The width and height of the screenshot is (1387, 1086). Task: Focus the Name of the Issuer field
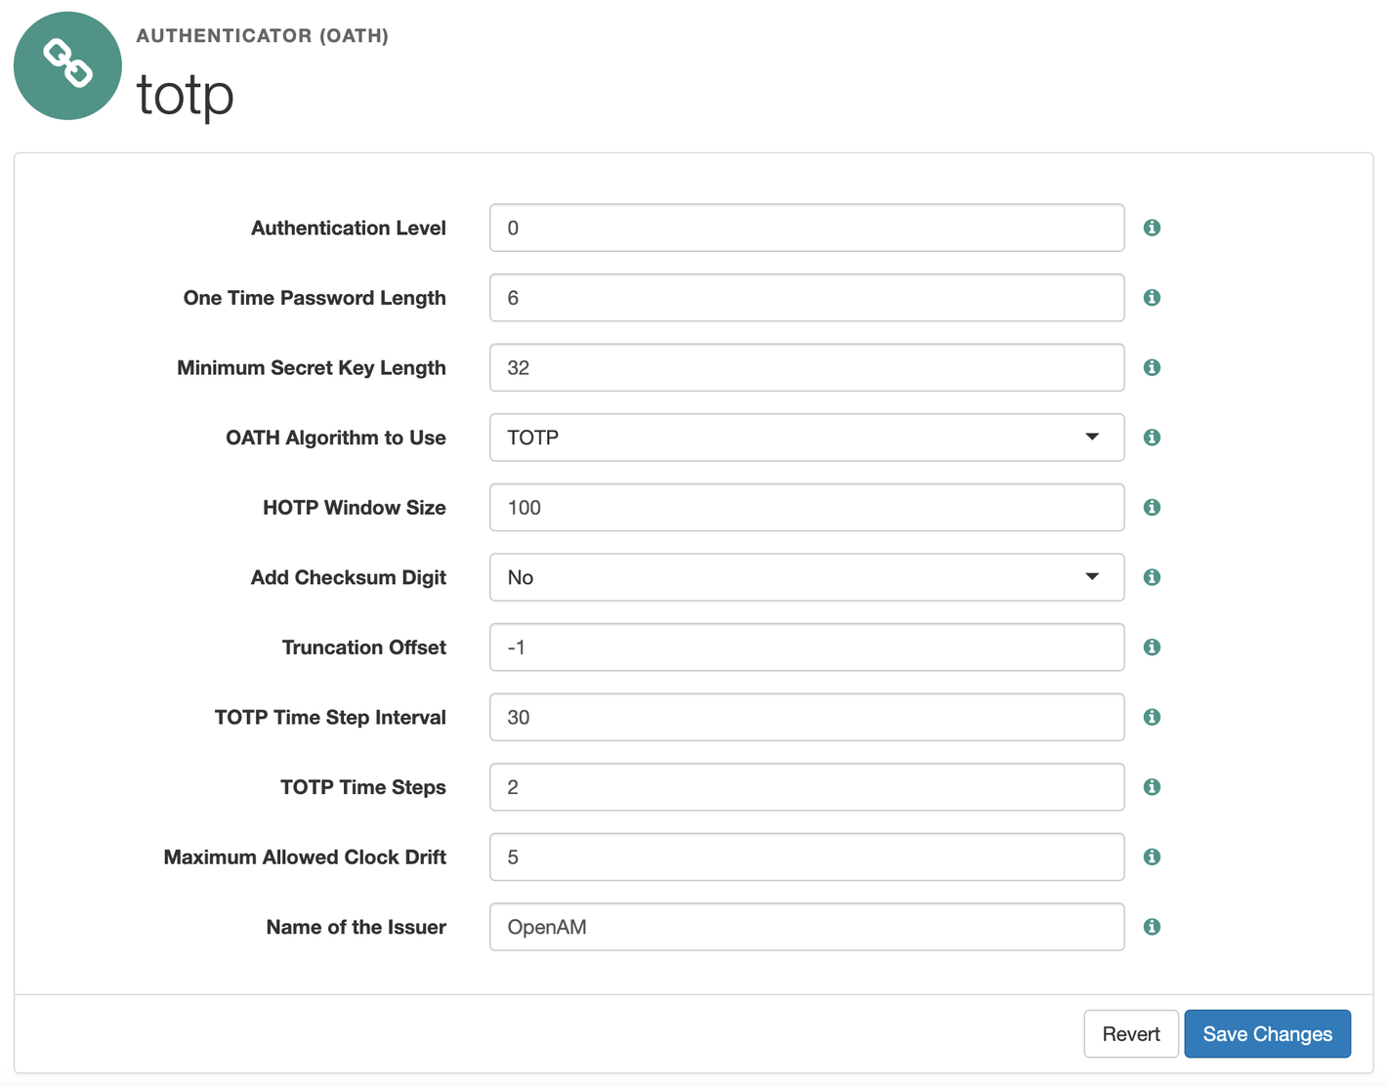[807, 927]
